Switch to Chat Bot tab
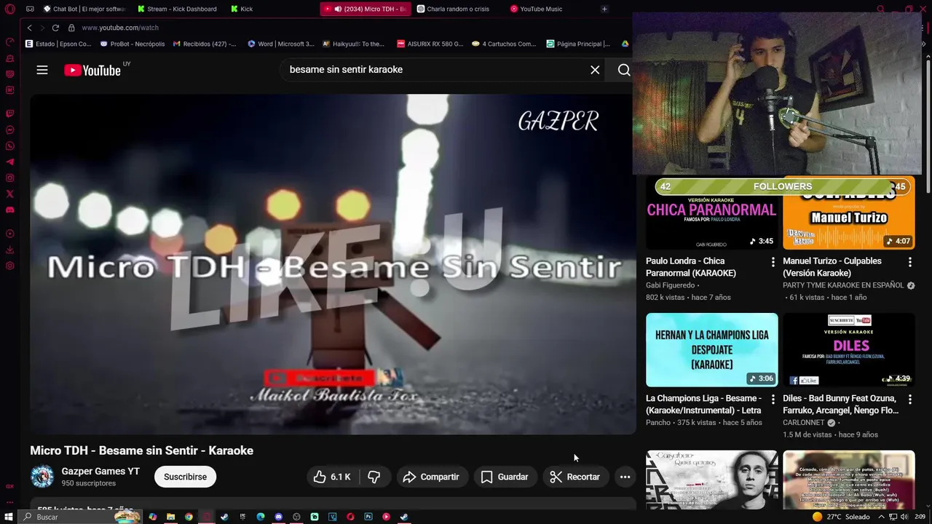The width and height of the screenshot is (932, 524). point(84,9)
